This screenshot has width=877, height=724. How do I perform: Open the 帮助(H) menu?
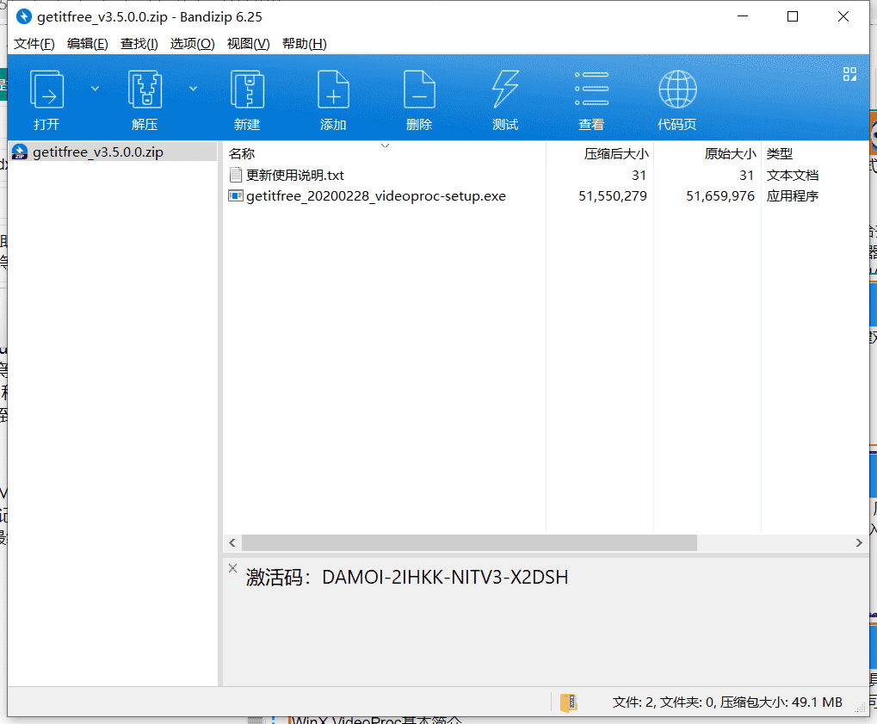(x=305, y=44)
